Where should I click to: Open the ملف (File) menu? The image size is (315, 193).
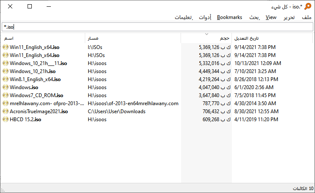[x=307, y=17]
